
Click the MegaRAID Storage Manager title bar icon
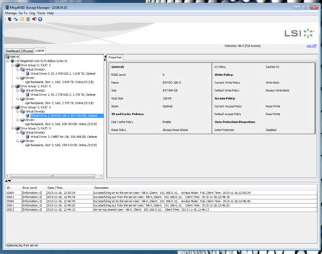7,7
